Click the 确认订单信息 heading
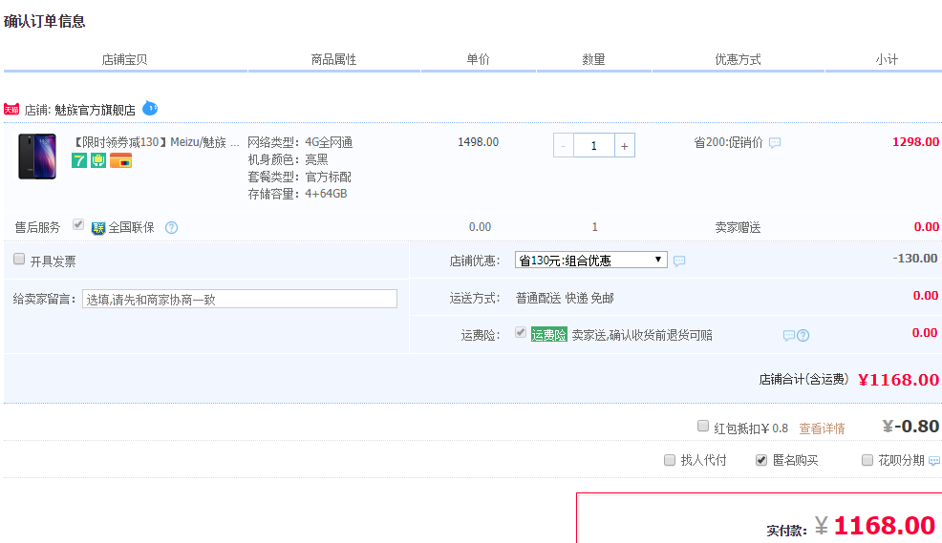Image resolution: width=942 pixels, height=543 pixels. (45, 22)
